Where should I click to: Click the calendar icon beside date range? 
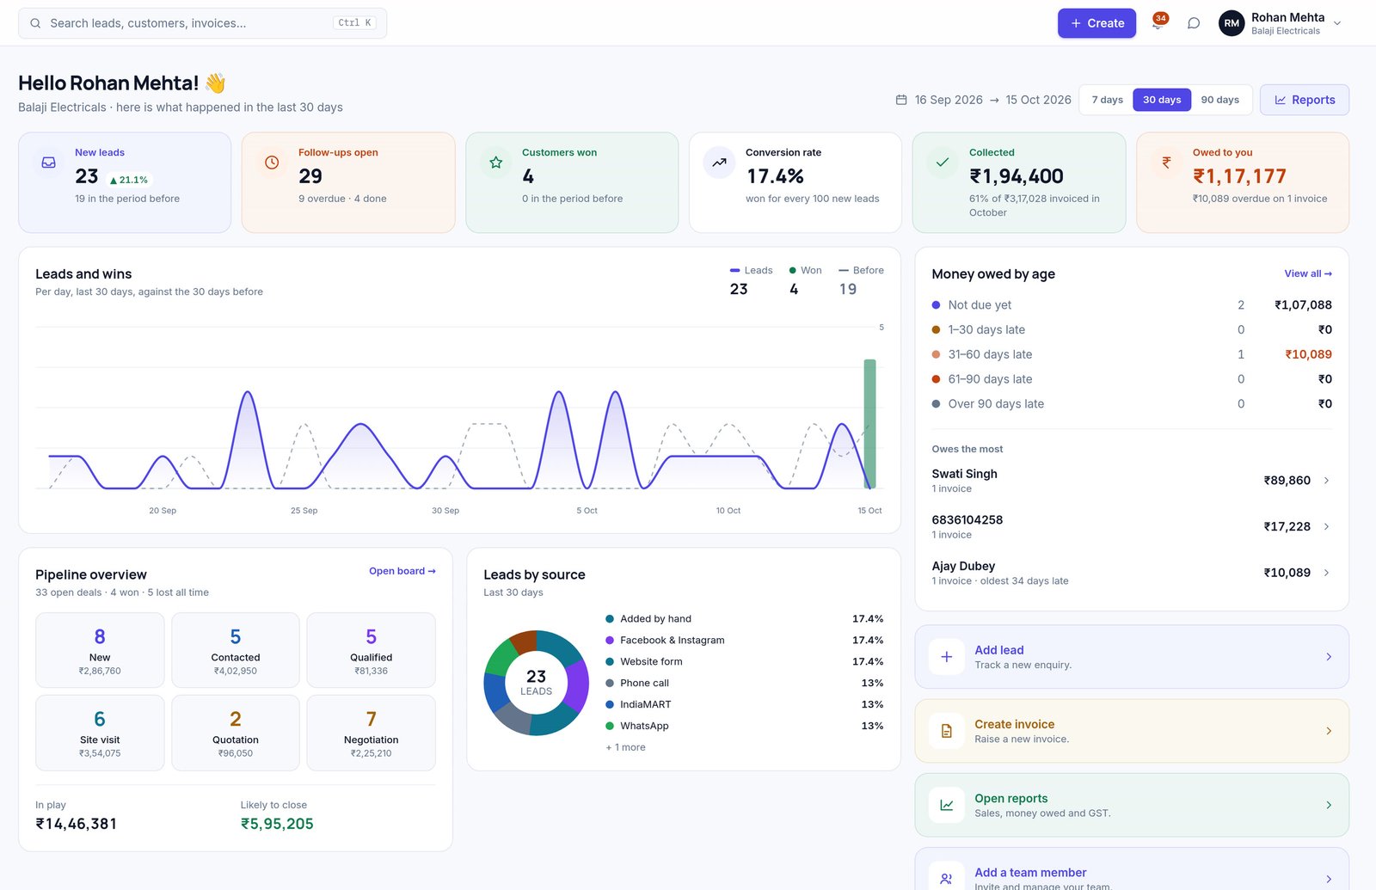(901, 100)
